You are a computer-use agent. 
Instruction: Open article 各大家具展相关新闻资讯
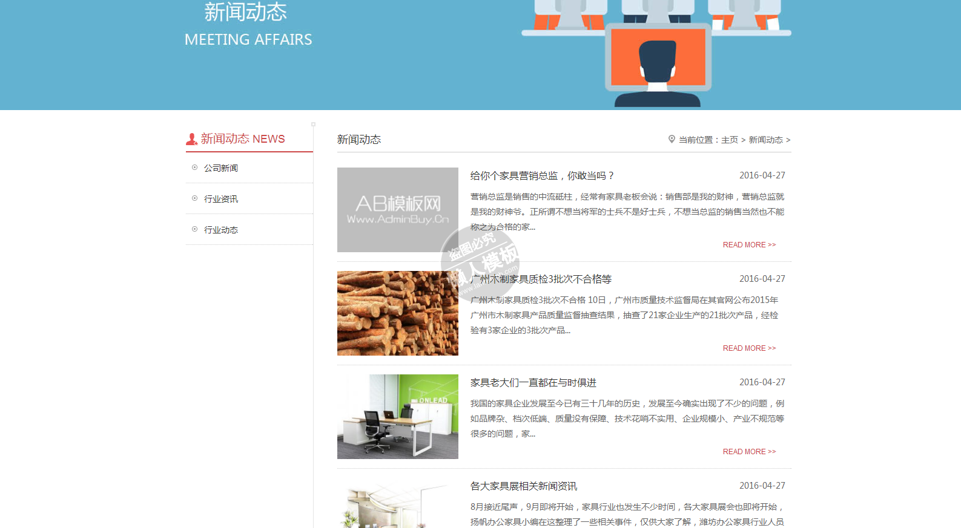point(524,486)
